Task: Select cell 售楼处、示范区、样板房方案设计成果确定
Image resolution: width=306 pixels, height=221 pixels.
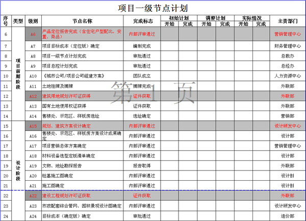Action: pos(82,136)
